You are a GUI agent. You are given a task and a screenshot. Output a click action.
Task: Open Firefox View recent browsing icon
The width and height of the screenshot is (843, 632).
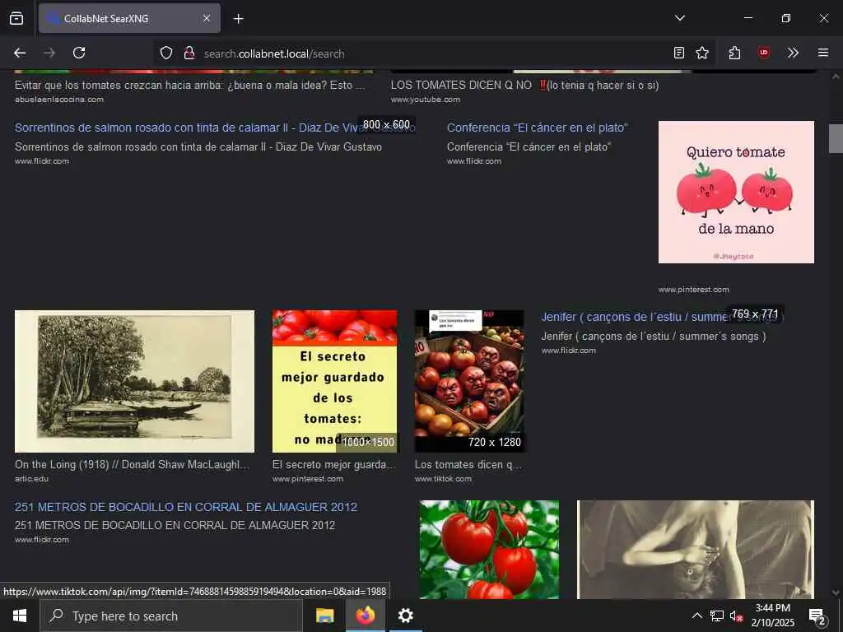pyautogui.click(x=16, y=18)
